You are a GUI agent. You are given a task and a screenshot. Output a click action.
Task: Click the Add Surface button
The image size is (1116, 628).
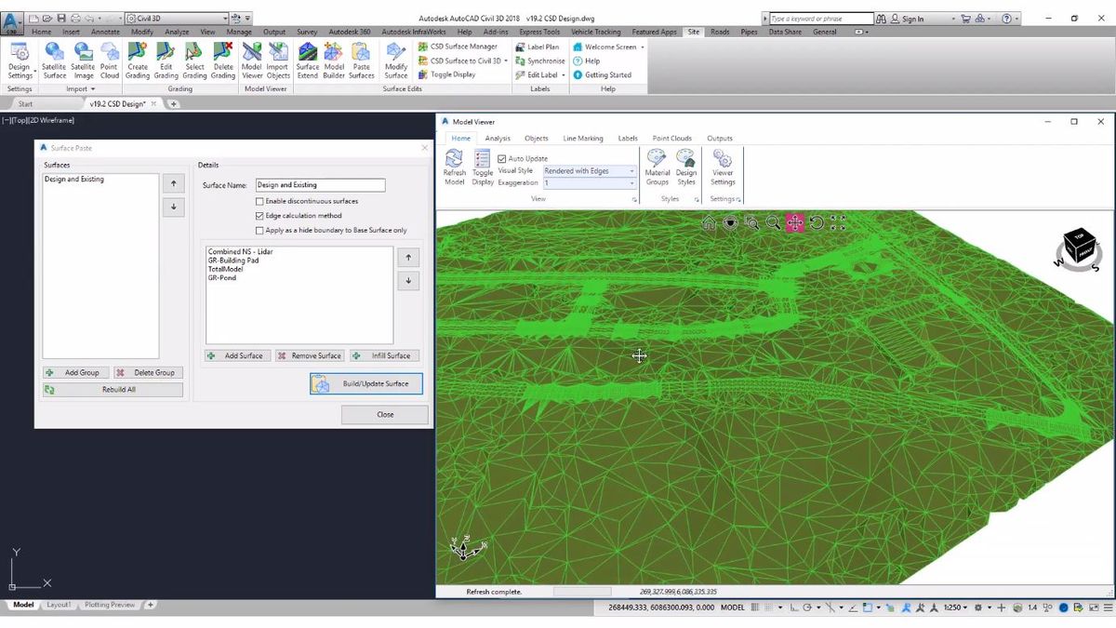pyautogui.click(x=237, y=355)
